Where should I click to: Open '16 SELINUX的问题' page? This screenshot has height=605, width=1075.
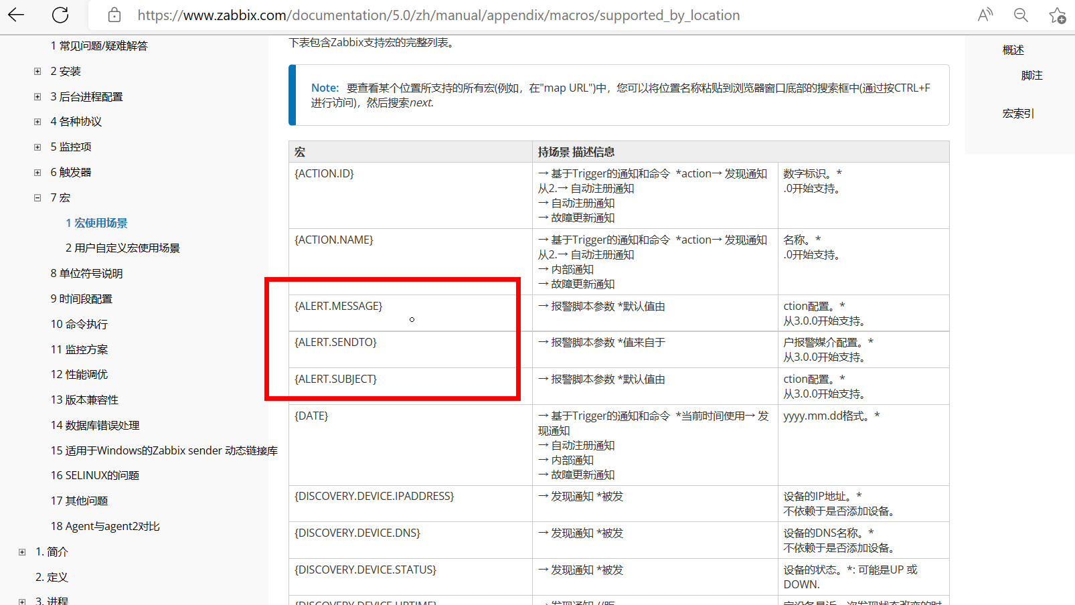(95, 475)
